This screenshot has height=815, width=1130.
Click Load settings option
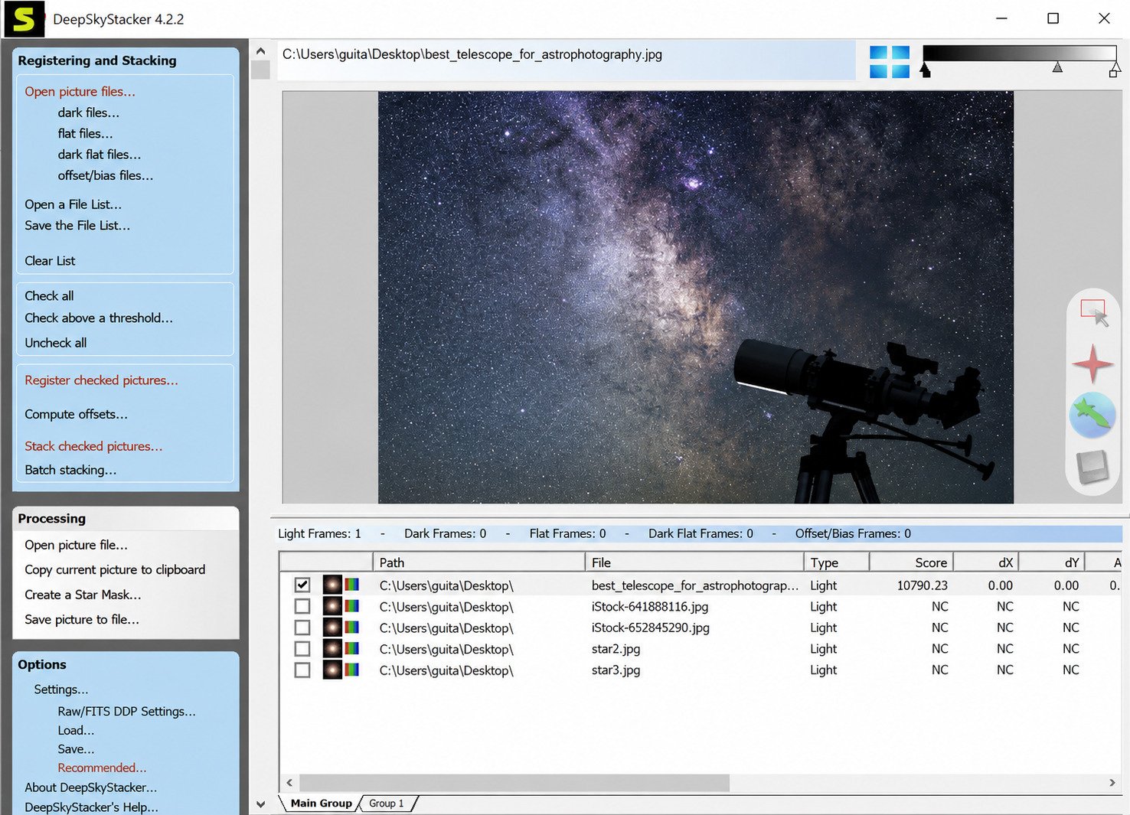(x=76, y=730)
